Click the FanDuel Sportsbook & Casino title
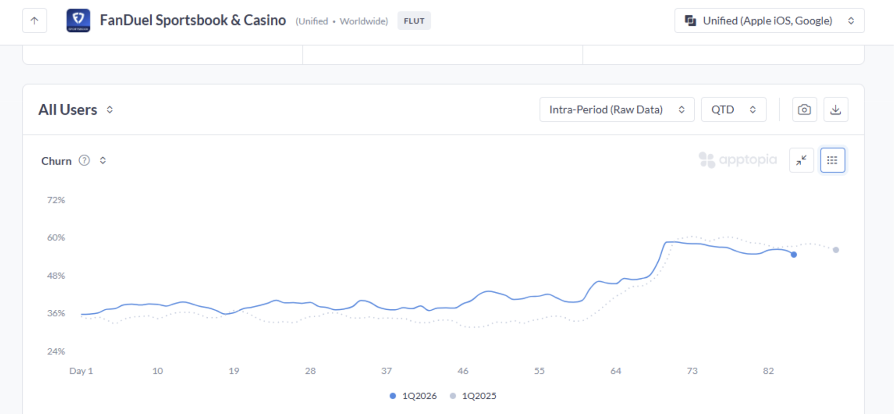This screenshot has width=895, height=414. tap(193, 20)
